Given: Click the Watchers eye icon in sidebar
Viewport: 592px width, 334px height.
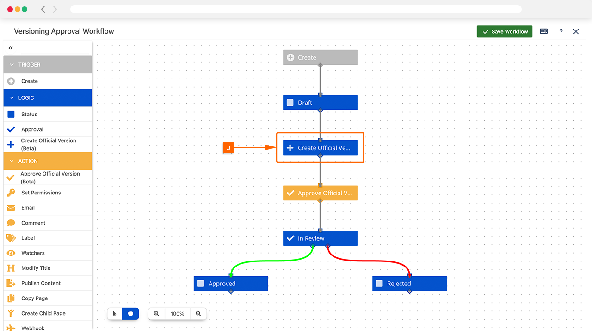Looking at the screenshot, I should pos(11,253).
